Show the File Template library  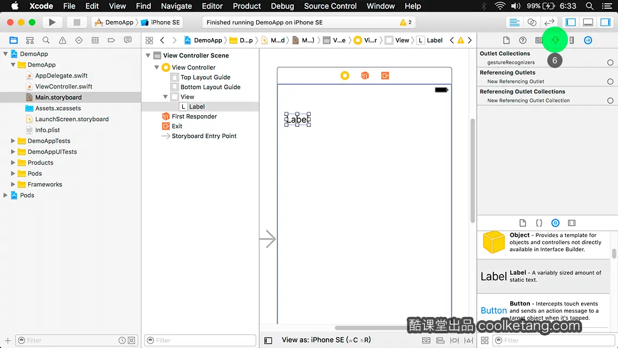pyautogui.click(x=523, y=223)
